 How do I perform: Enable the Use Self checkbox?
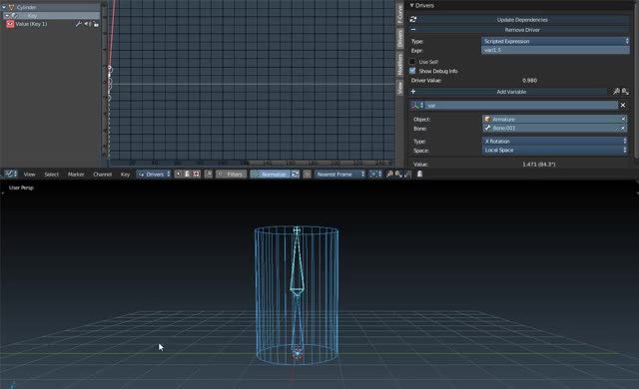(412, 62)
